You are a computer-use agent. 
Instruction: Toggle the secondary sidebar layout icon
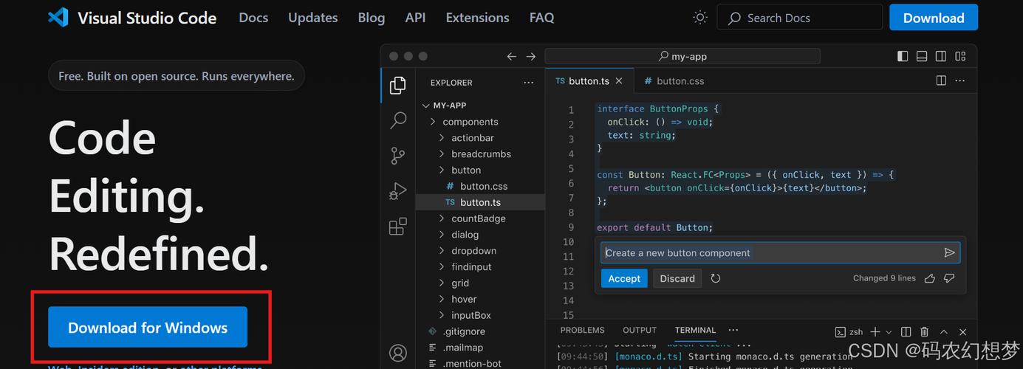(941, 56)
